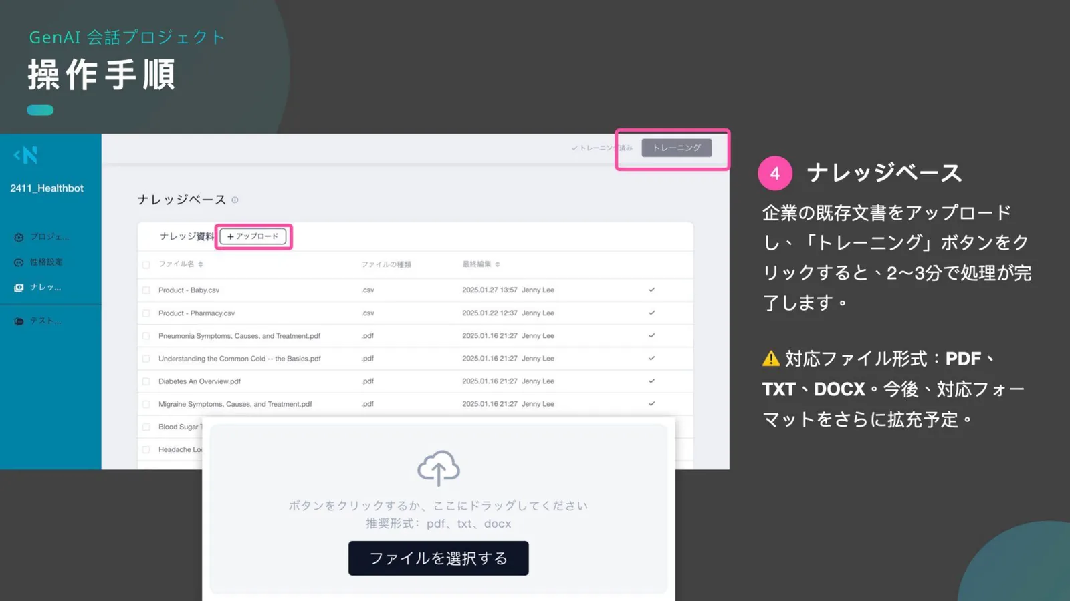Click the personality settings face icon
Viewport: 1070px width, 601px height.
coord(19,262)
